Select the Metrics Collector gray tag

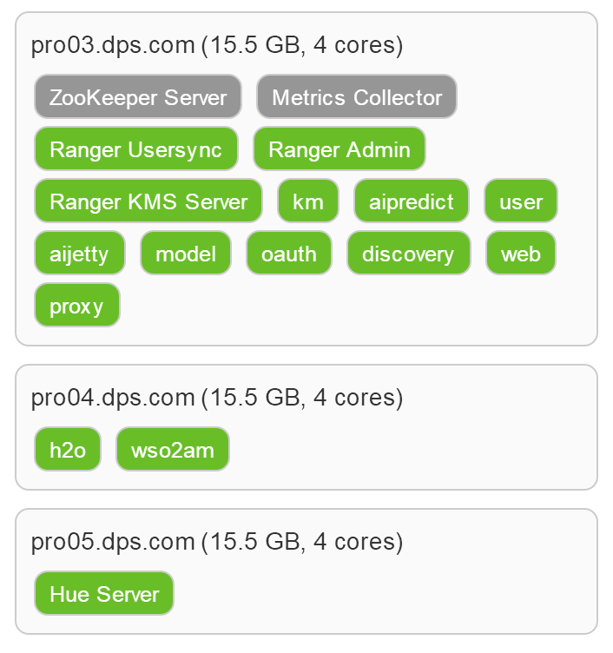(x=357, y=96)
